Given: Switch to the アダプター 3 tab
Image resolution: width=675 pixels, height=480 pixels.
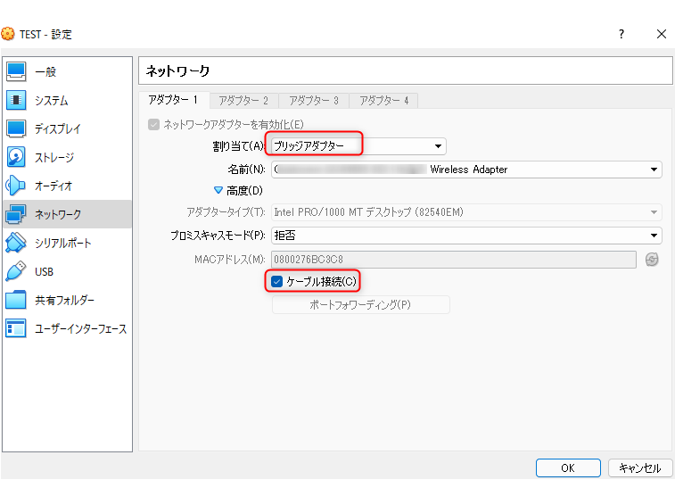Looking at the screenshot, I should (x=314, y=101).
